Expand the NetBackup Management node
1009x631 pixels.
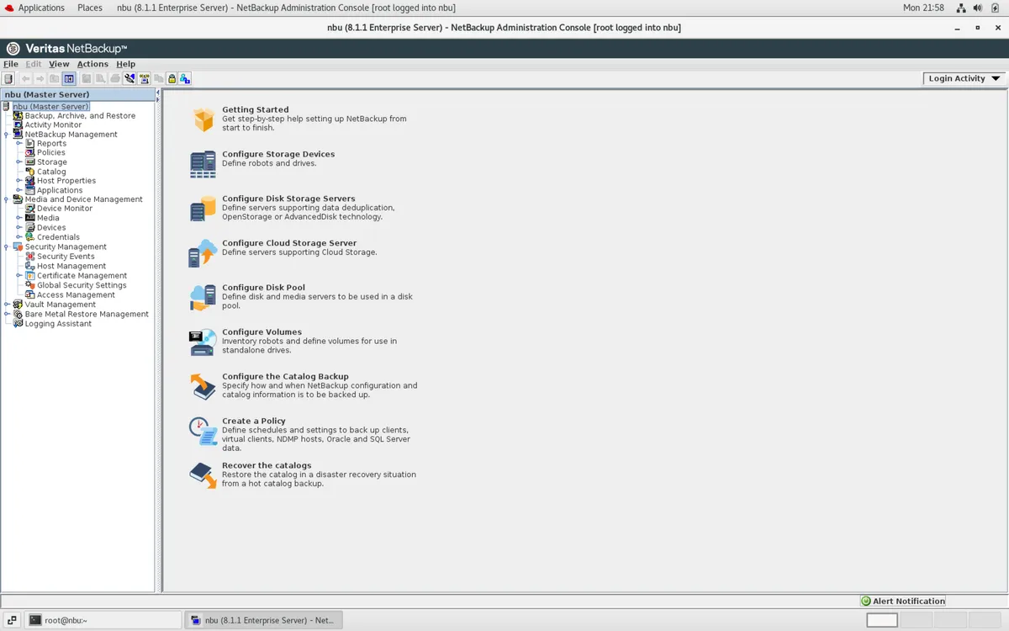pyautogui.click(x=7, y=134)
